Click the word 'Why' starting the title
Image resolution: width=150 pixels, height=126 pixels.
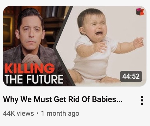11,99
